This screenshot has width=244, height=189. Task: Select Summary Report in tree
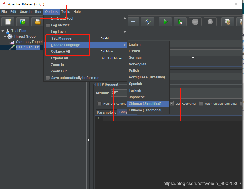point(29,42)
